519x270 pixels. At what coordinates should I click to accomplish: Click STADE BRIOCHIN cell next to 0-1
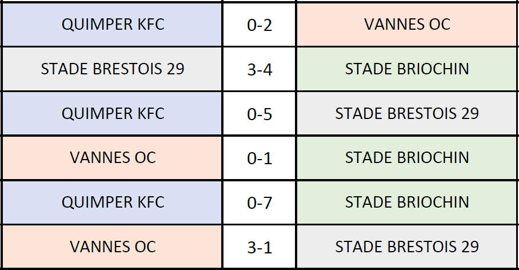[x=407, y=158]
